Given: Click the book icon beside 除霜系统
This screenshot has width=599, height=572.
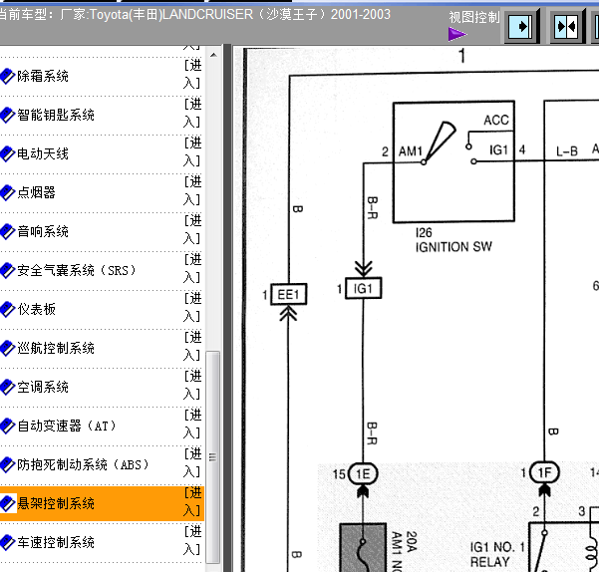Looking at the screenshot, I should pyautogui.click(x=7, y=77).
